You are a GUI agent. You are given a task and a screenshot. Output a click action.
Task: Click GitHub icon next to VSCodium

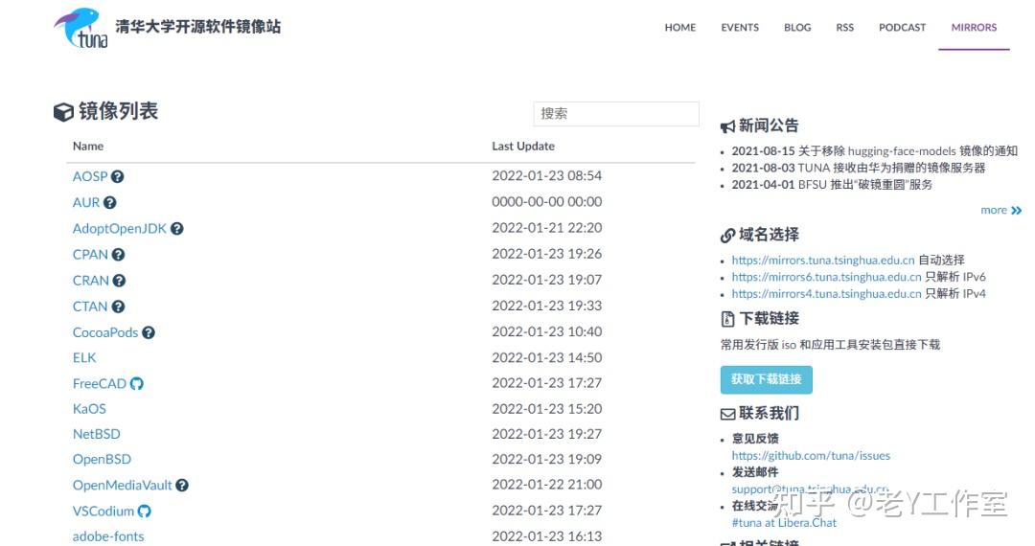click(145, 512)
